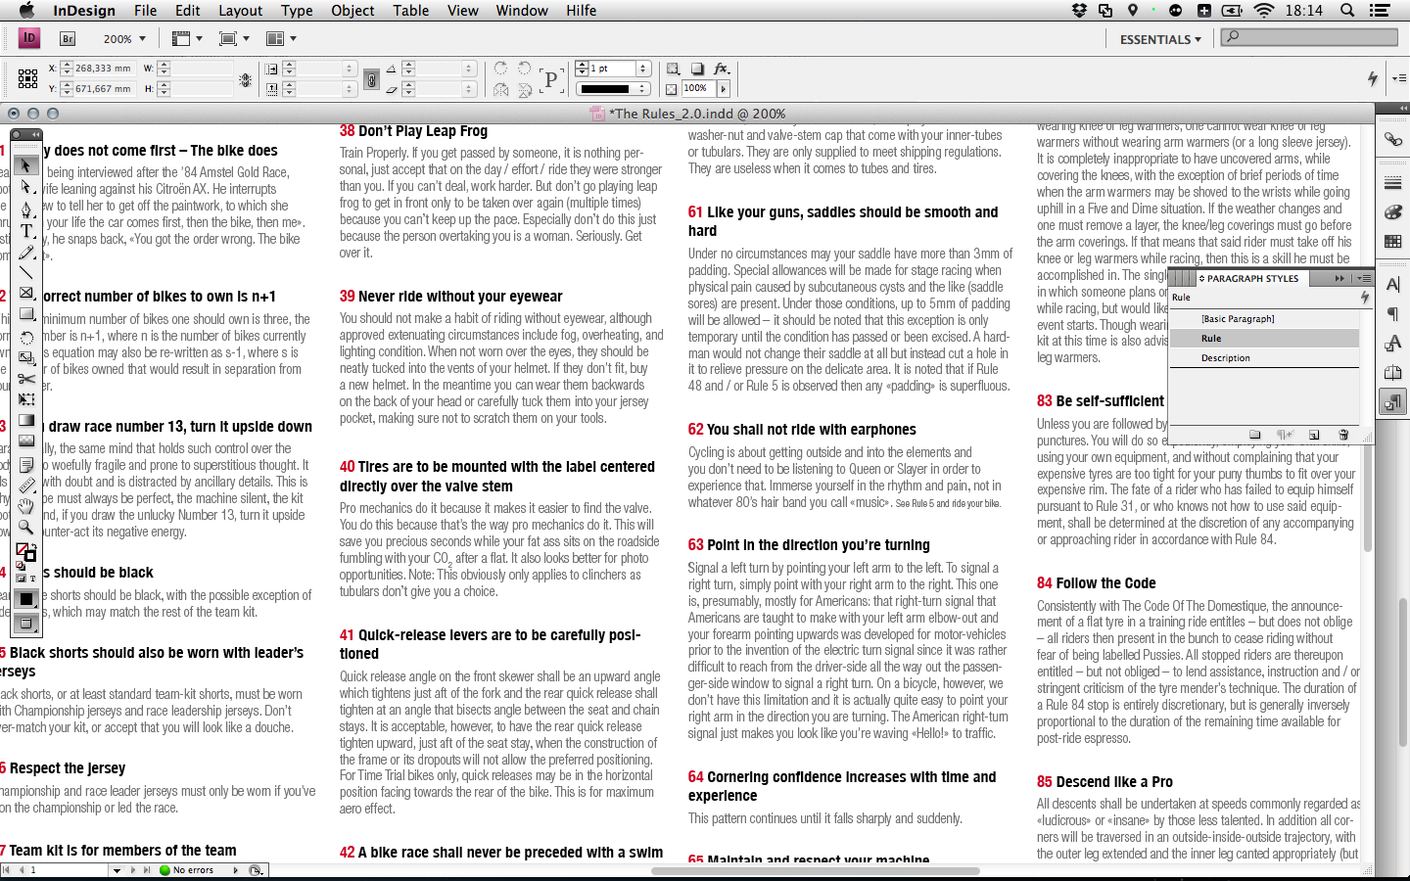This screenshot has height=881, width=1410.
Task: Toggle the constrain width and height link
Action: [x=245, y=79]
